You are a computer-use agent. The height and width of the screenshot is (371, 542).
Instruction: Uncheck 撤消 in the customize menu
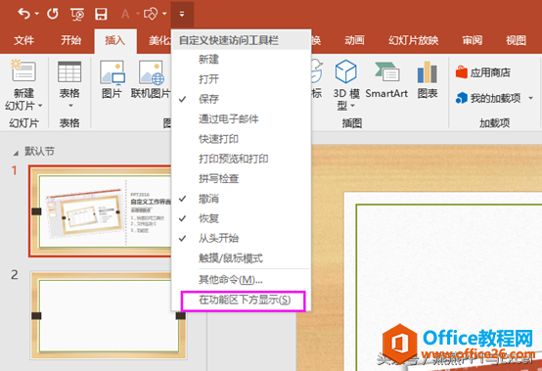(242, 199)
